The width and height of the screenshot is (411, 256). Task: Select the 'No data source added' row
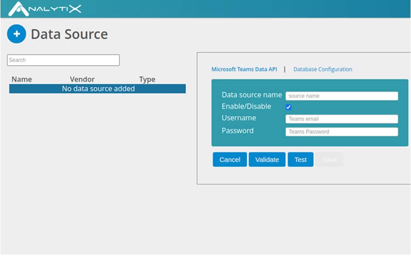(x=97, y=89)
